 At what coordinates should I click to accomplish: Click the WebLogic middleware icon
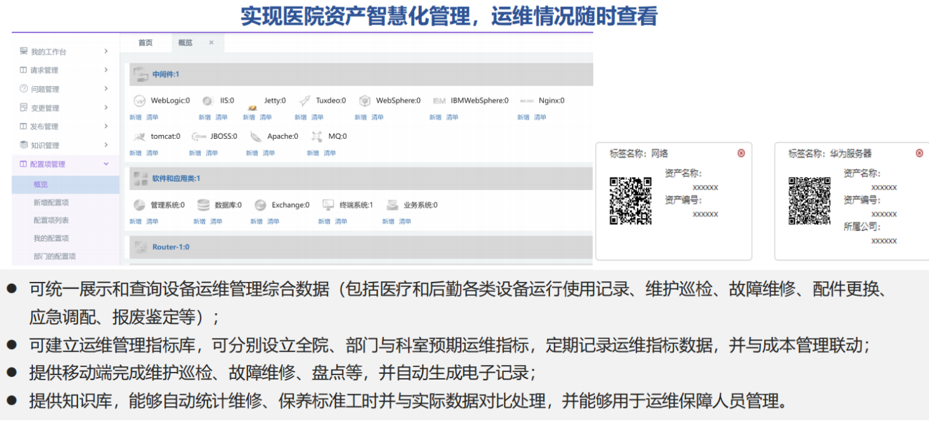click(x=139, y=101)
